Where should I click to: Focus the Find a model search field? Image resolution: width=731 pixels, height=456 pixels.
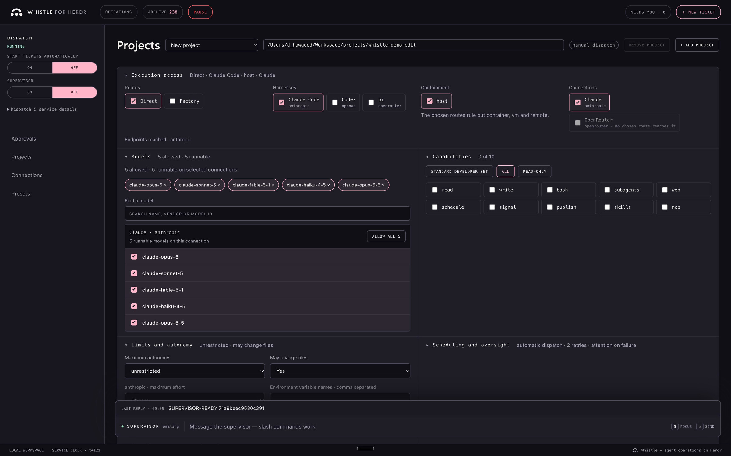[x=267, y=214]
